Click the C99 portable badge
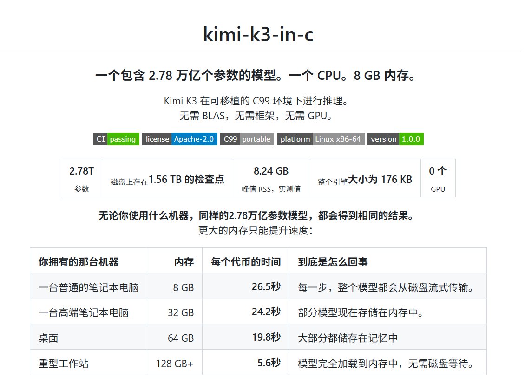The height and width of the screenshot is (383, 525). [x=247, y=139]
